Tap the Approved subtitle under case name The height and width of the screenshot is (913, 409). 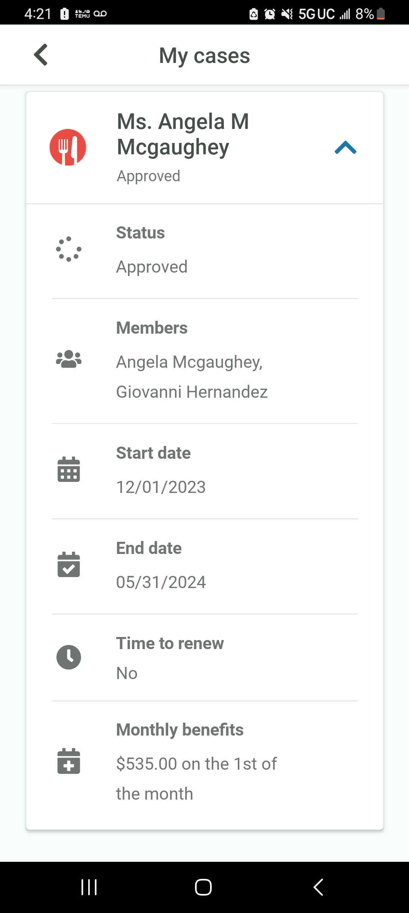tap(148, 176)
